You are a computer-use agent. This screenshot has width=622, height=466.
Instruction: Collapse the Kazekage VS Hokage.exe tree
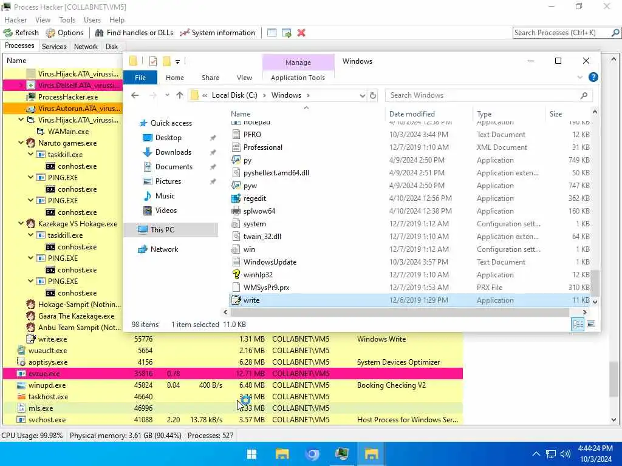point(21,223)
